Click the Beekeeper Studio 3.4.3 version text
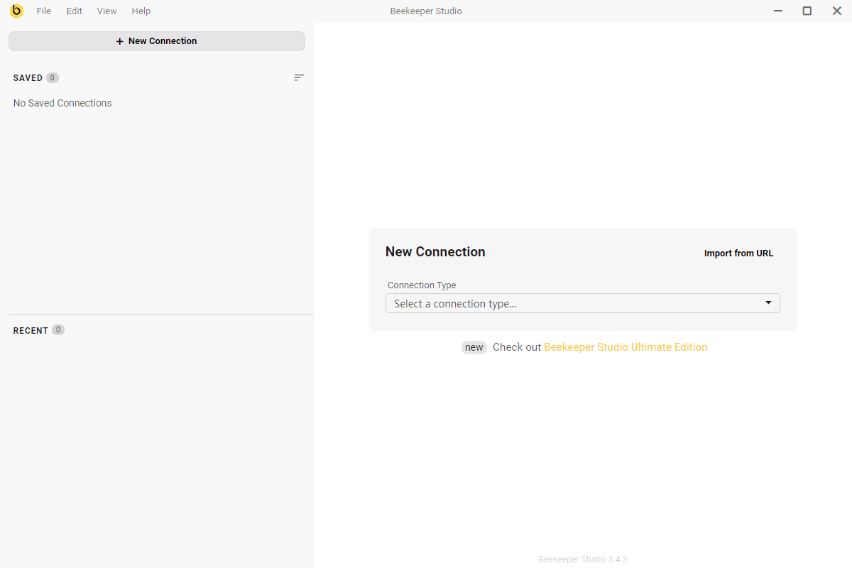 (582, 559)
